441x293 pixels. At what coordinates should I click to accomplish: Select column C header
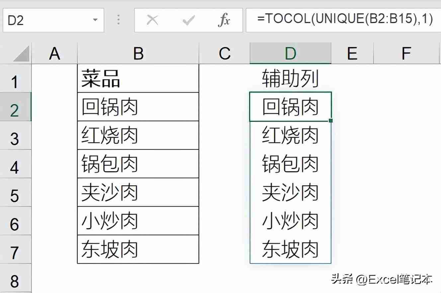point(224,53)
